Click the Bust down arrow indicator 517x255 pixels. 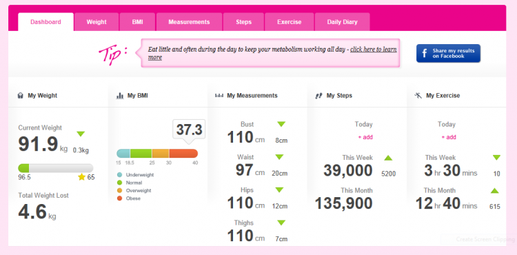(281, 124)
